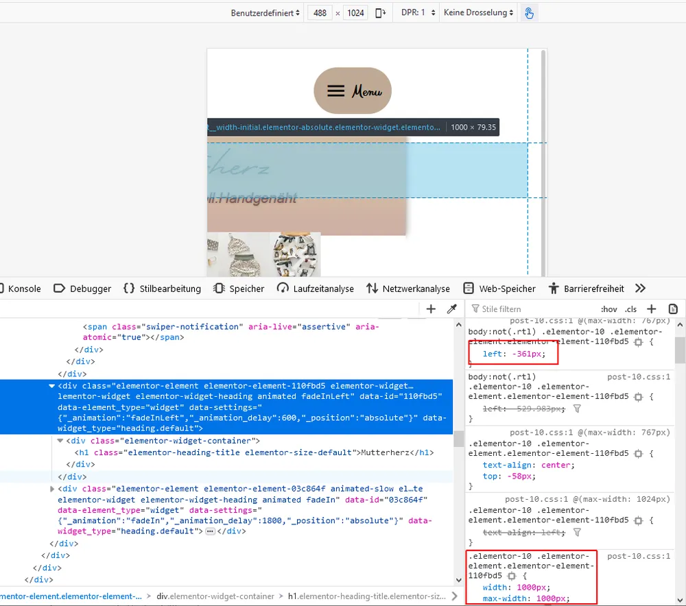Viewport: 686px width, 606px height.
Task: Click the Speicher chip icon
Action: (x=220, y=288)
